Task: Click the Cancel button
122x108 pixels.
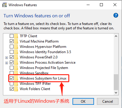Action: (108, 102)
